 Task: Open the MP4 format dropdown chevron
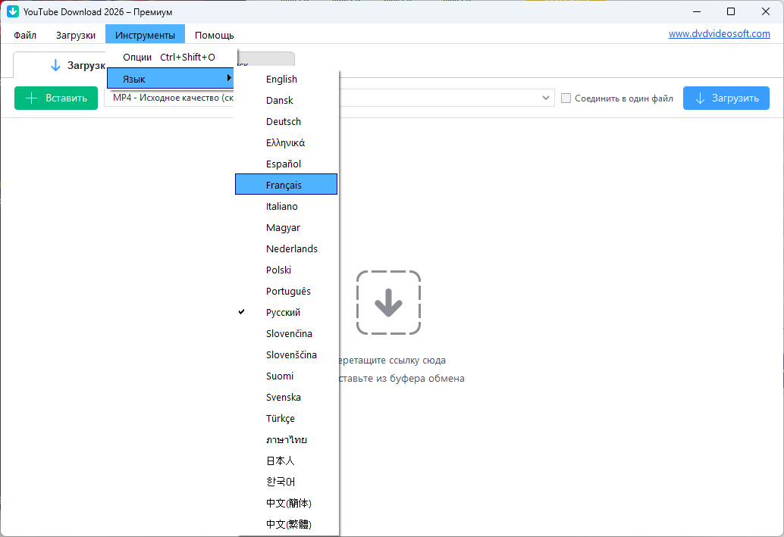point(546,98)
